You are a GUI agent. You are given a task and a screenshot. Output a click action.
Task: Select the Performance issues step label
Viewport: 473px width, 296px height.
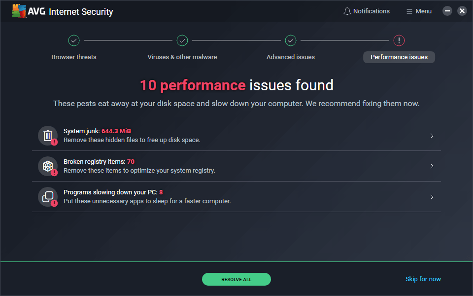(x=399, y=57)
